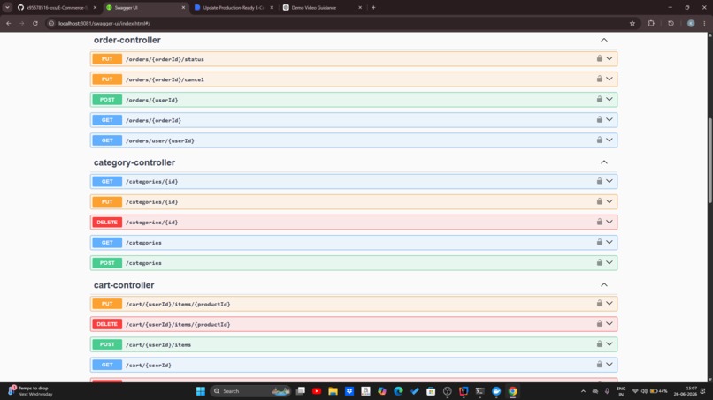Click the authorization lock on PUT /orders/{orderId}/cancel
This screenshot has height=400, width=713.
tap(599, 79)
